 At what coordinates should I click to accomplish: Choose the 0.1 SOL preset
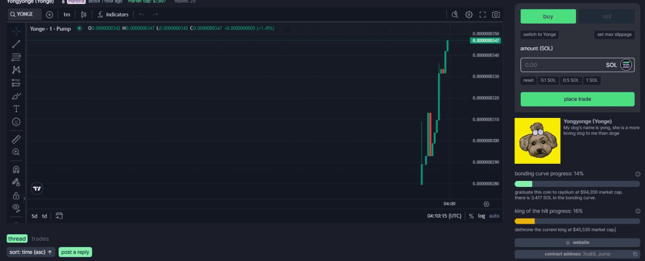pos(548,80)
